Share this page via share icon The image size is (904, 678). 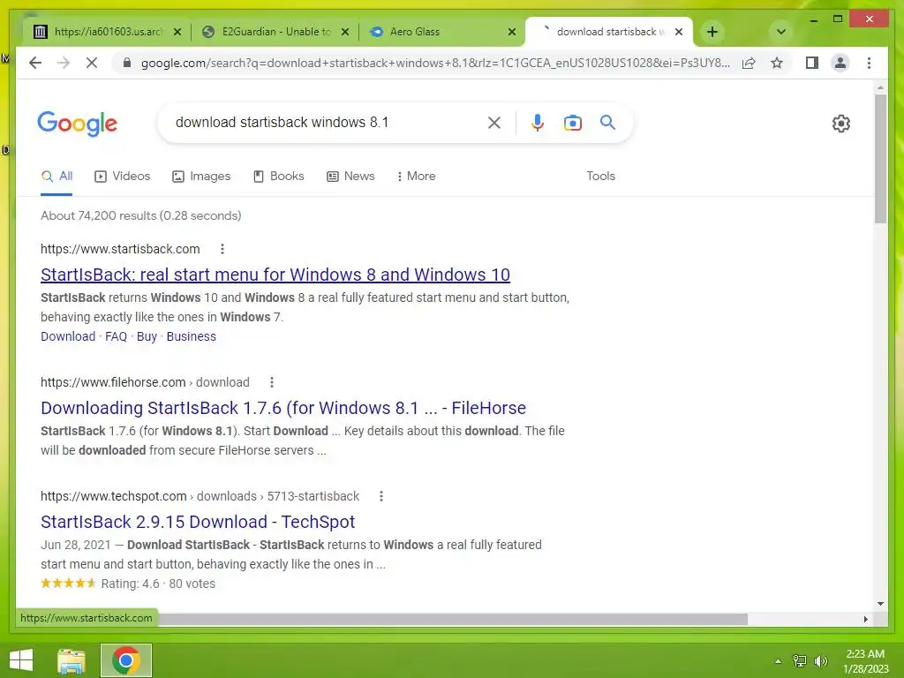[749, 63]
